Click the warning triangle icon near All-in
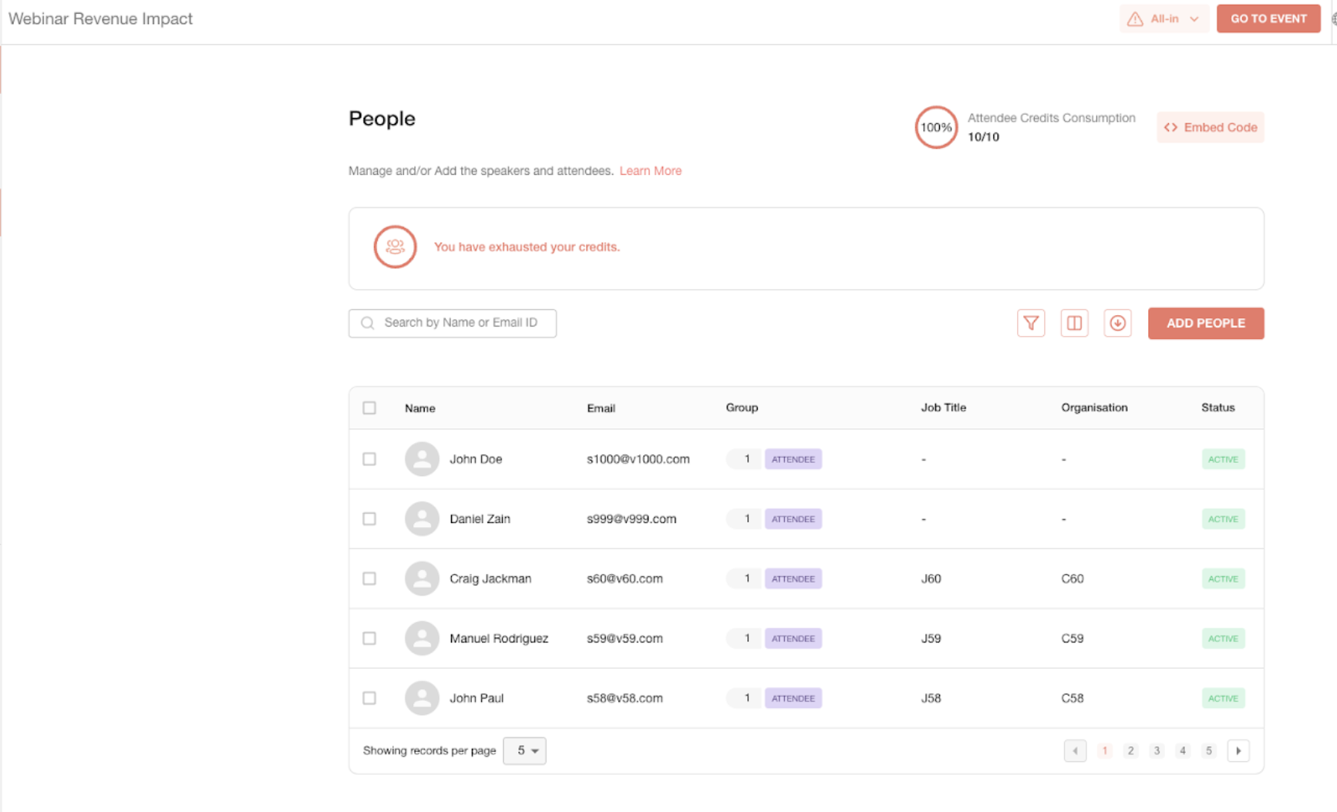The height and width of the screenshot is (812, 1337). pos(1135,19)
